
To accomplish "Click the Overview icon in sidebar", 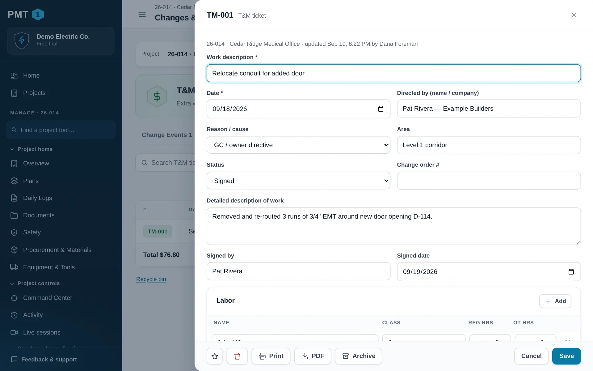I will (x=14, y=164).
